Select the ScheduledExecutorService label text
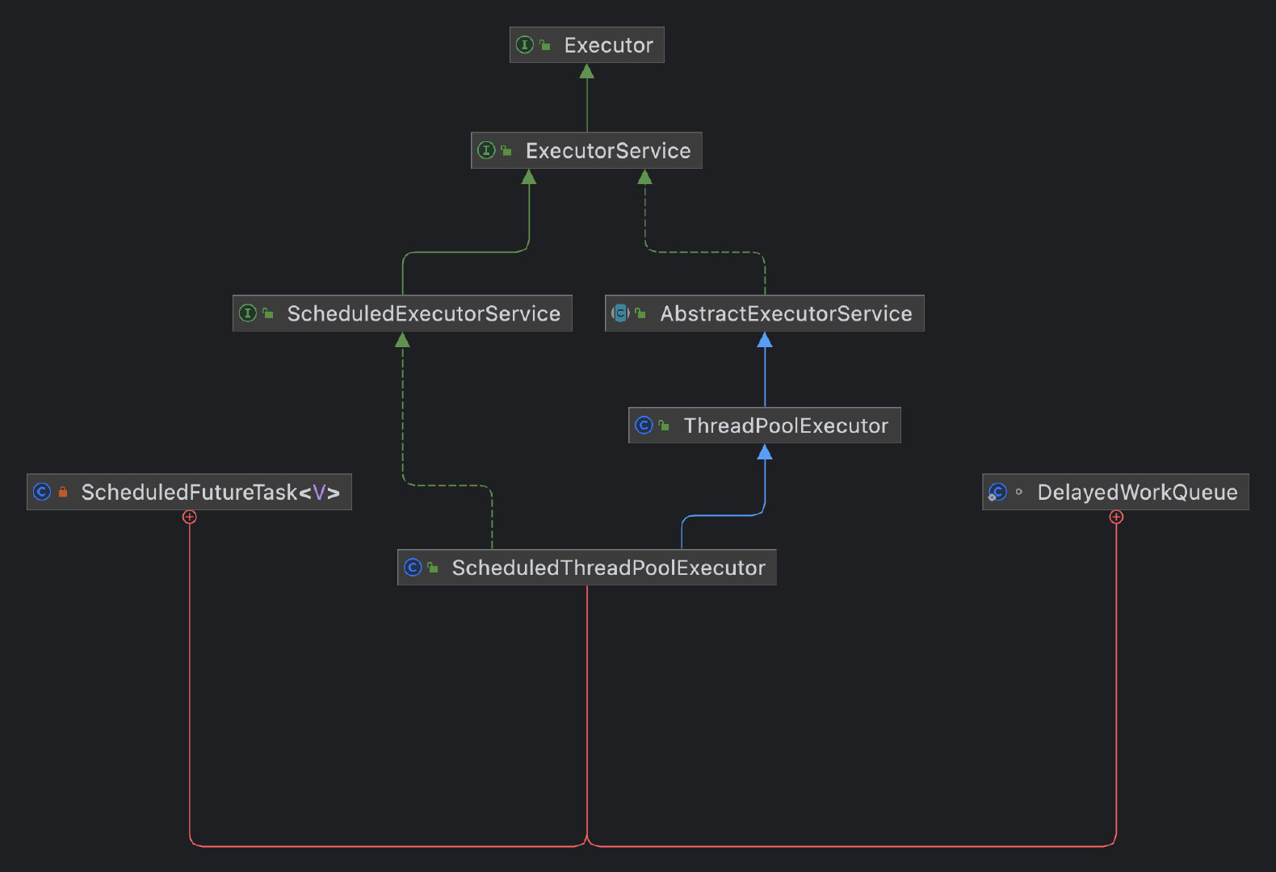The image size is (1276, 872). tap(423, 313)
